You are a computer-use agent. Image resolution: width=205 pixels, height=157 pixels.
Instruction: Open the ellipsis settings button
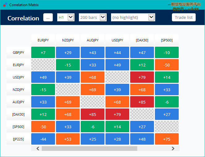48,17
